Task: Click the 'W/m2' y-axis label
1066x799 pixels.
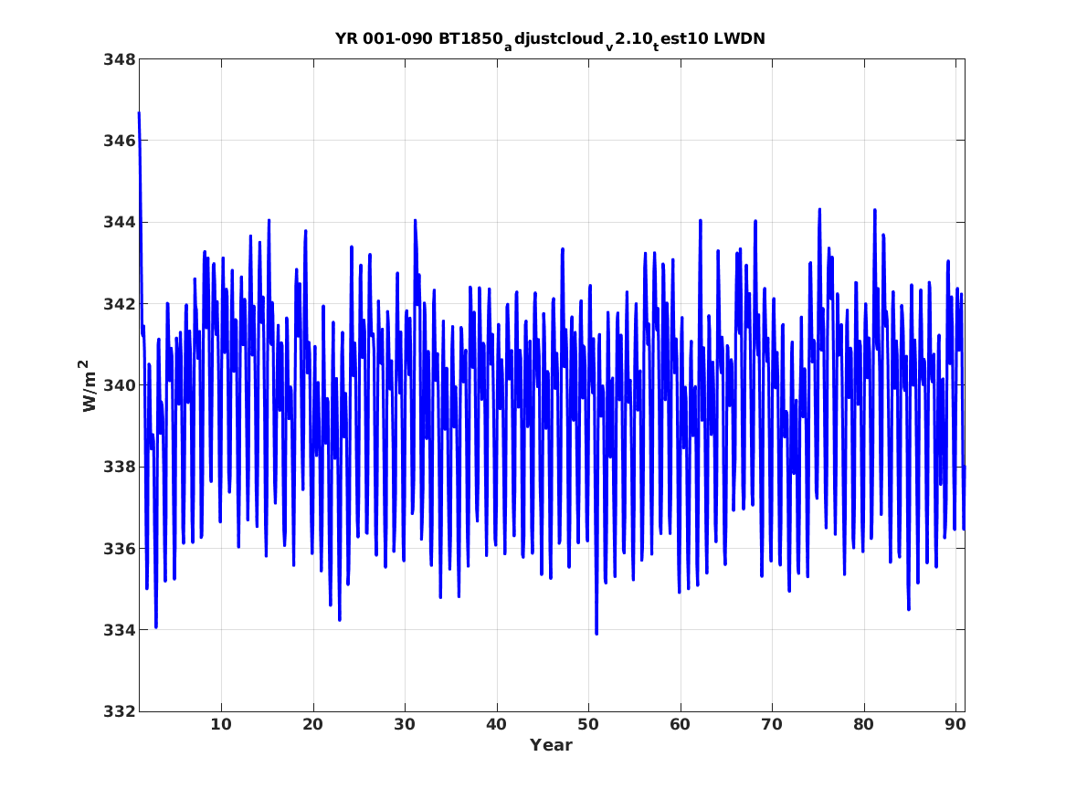Action: pyautogui.click(x=89, y=385)
